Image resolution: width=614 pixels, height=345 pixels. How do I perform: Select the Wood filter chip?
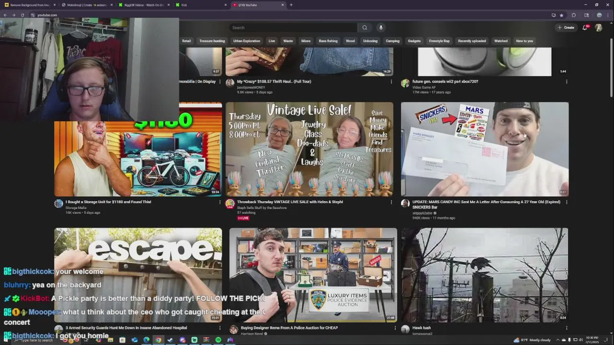(x=350, y=41)
